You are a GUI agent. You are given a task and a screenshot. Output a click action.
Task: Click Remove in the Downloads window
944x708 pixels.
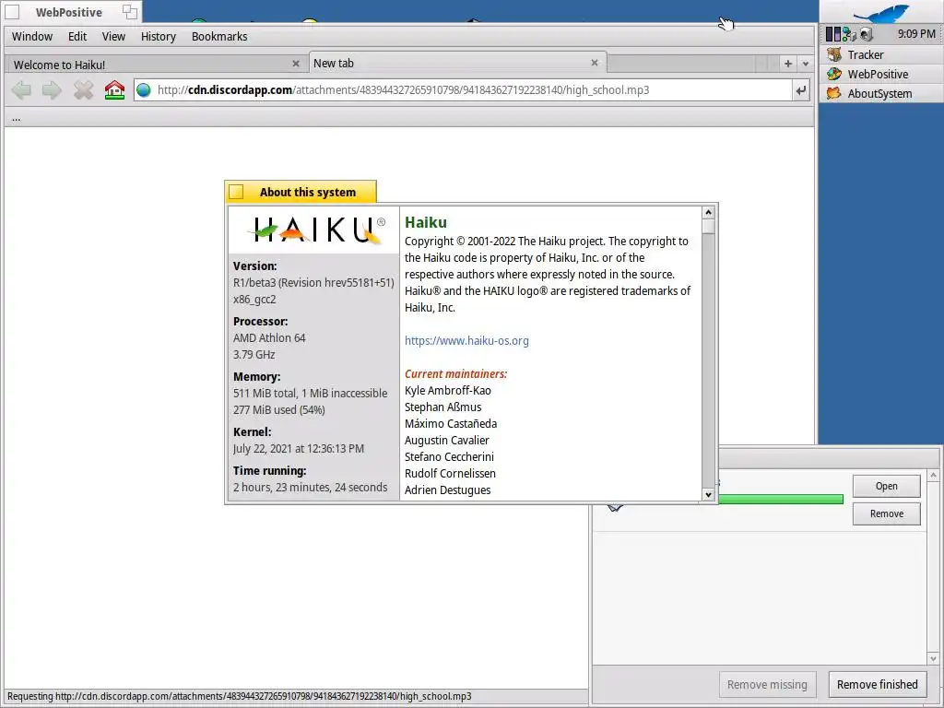coord(886,514)
